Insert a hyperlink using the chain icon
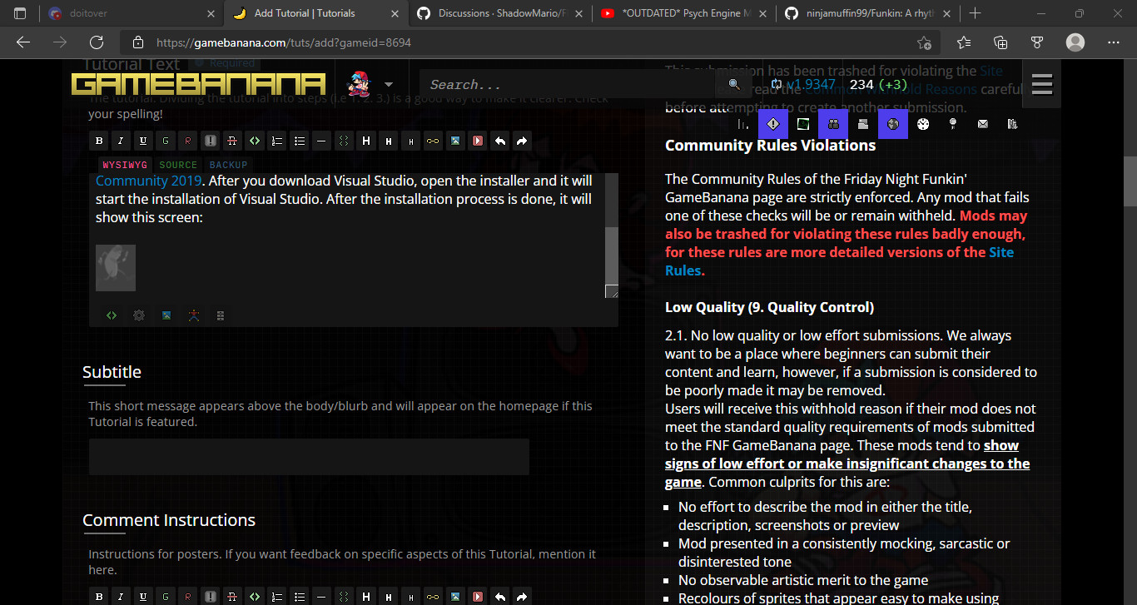1137x605 pixels. coord(433,141)
